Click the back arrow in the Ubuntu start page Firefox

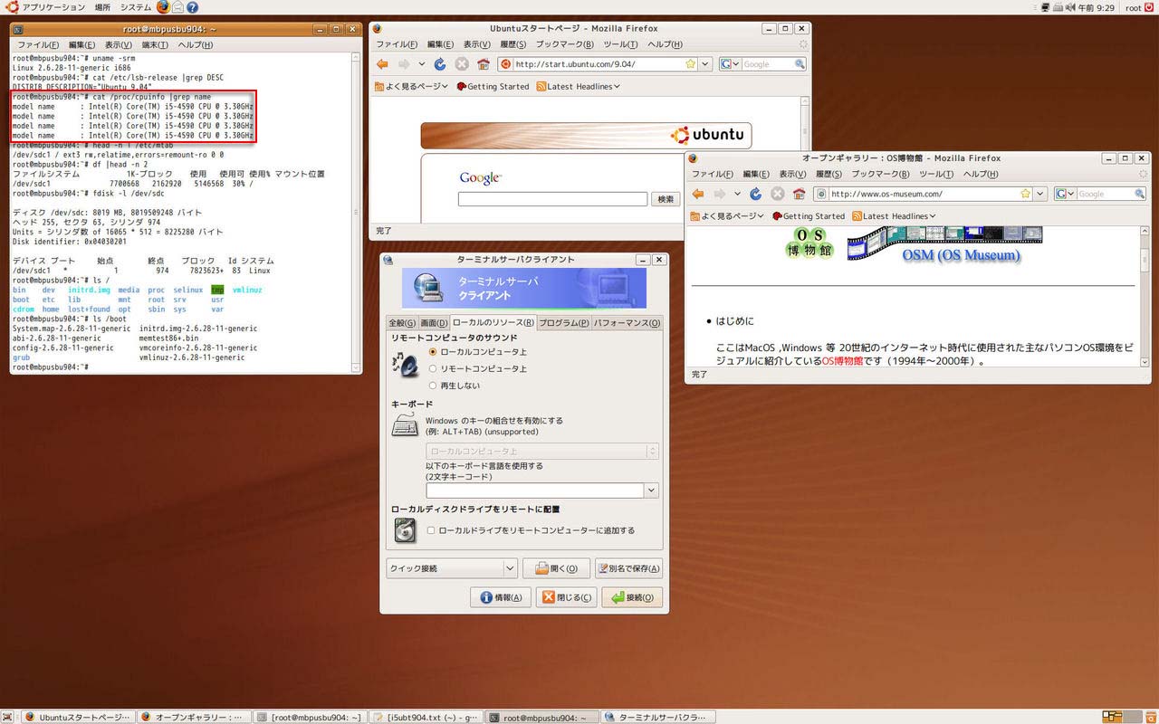[383, 64]
